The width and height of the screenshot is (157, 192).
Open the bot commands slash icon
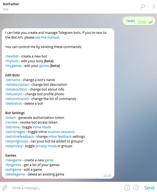click(x=127, y=187)
